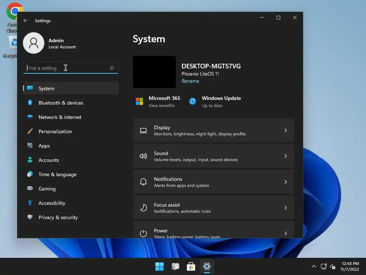Click the Time & language clock icon

pos(30,174)
